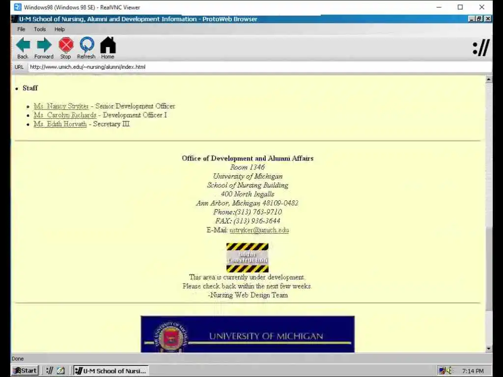This screenshot has height=377, width=503.
Task: Click 'This area is currently under development.' text
Action: pyautogui.click(x=247, y=277)
